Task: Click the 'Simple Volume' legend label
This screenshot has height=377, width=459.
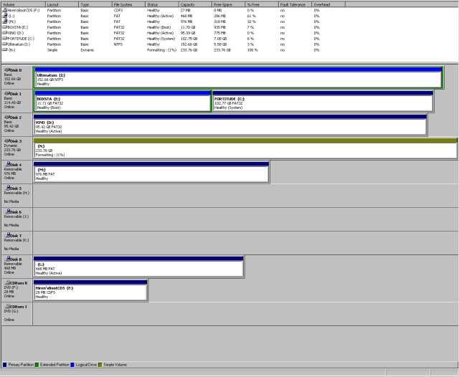Action: (115, 365)
